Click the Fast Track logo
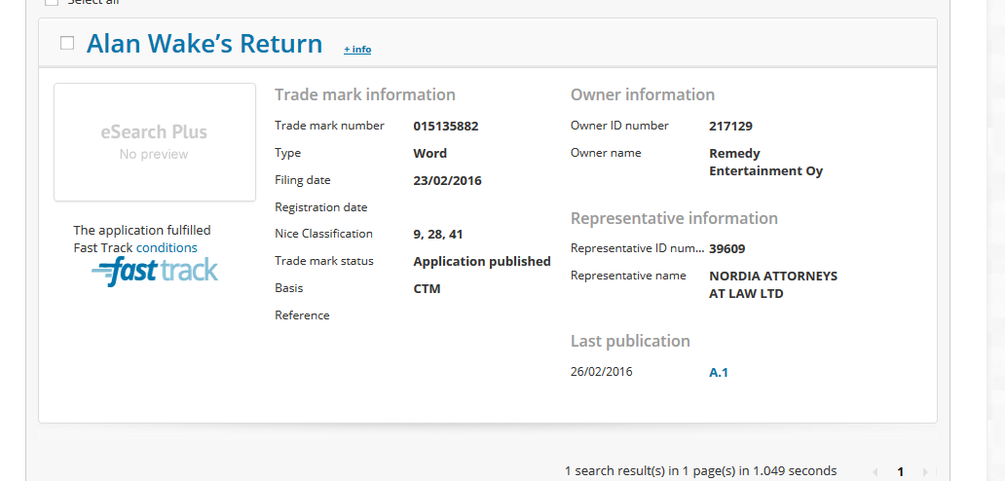This screenshot has width=1005, height=481. tap(156, 272)
